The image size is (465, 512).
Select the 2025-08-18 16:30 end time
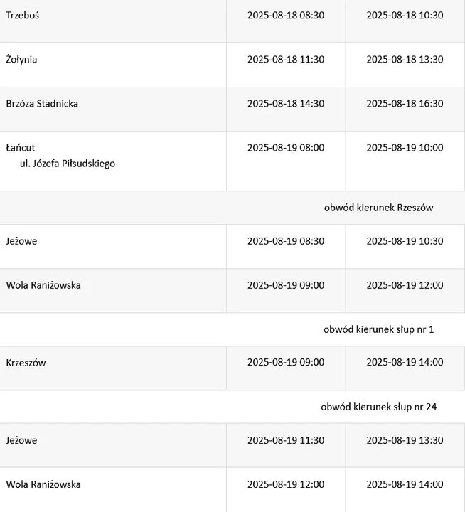[405, 104]
